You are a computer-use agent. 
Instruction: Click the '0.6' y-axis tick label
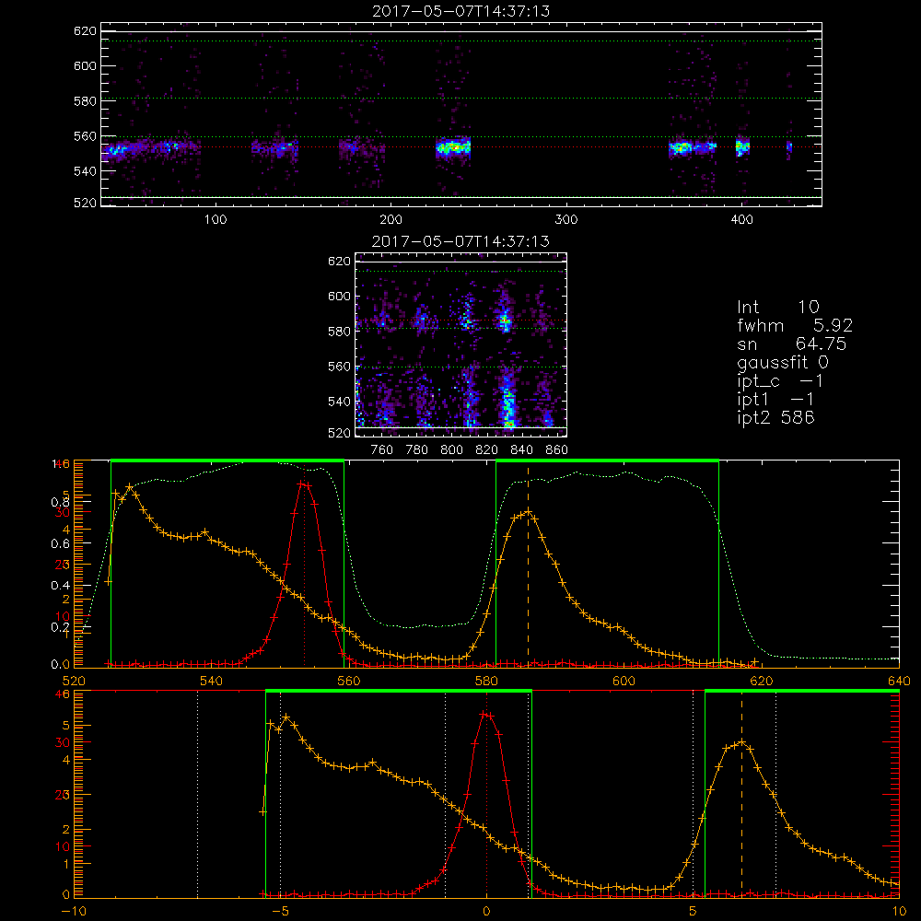pyautogui.click(x=61, y=544)
